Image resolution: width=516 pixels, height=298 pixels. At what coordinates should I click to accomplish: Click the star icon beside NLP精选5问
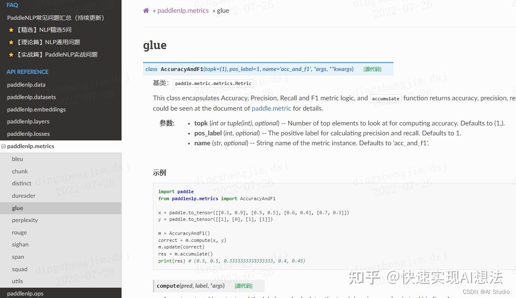coord(11,29)
